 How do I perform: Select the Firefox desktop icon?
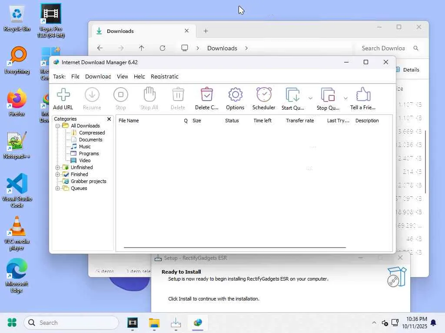[17, 102]
